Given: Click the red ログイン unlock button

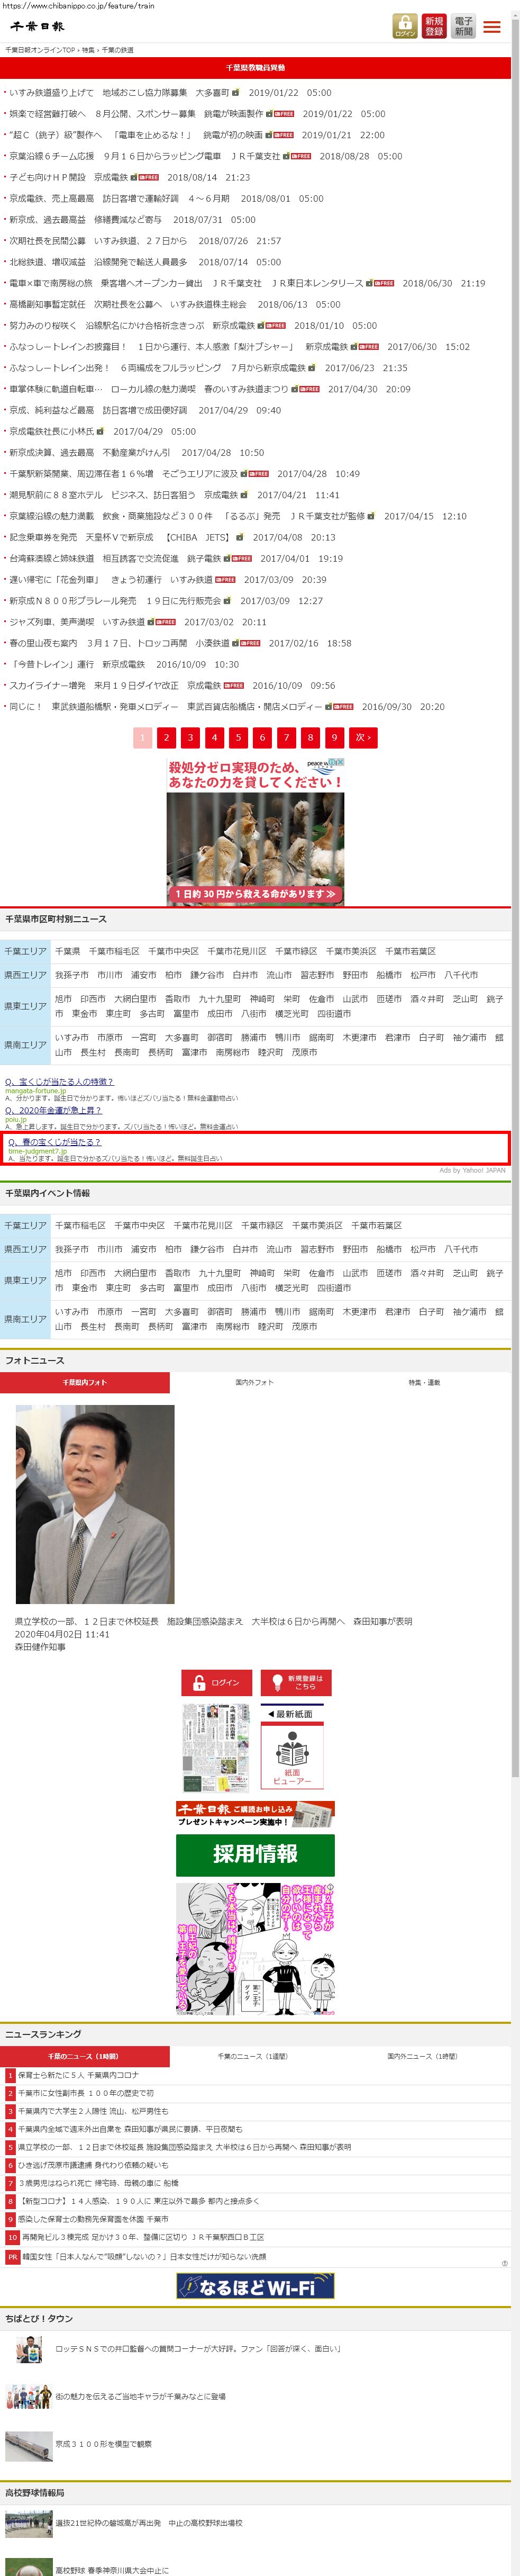Looking at the screenshot, I should point(216,1682).
